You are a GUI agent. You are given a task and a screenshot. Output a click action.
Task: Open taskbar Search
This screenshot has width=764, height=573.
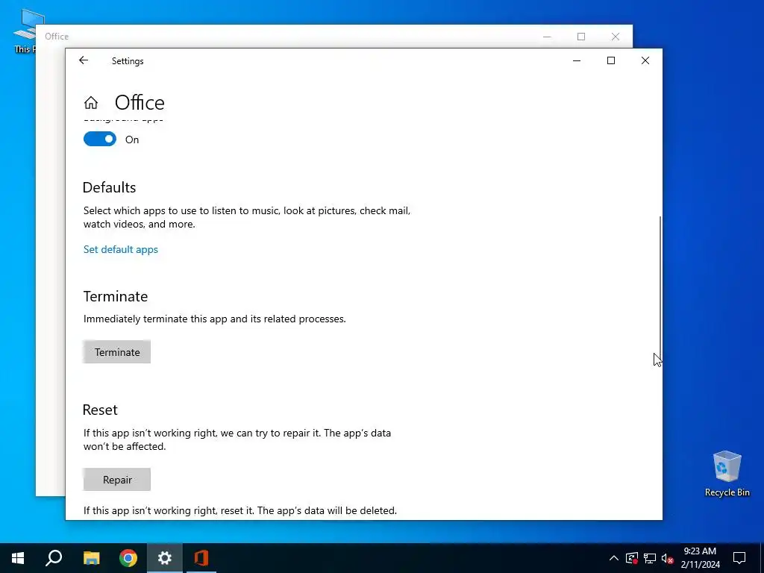point(54,558)
